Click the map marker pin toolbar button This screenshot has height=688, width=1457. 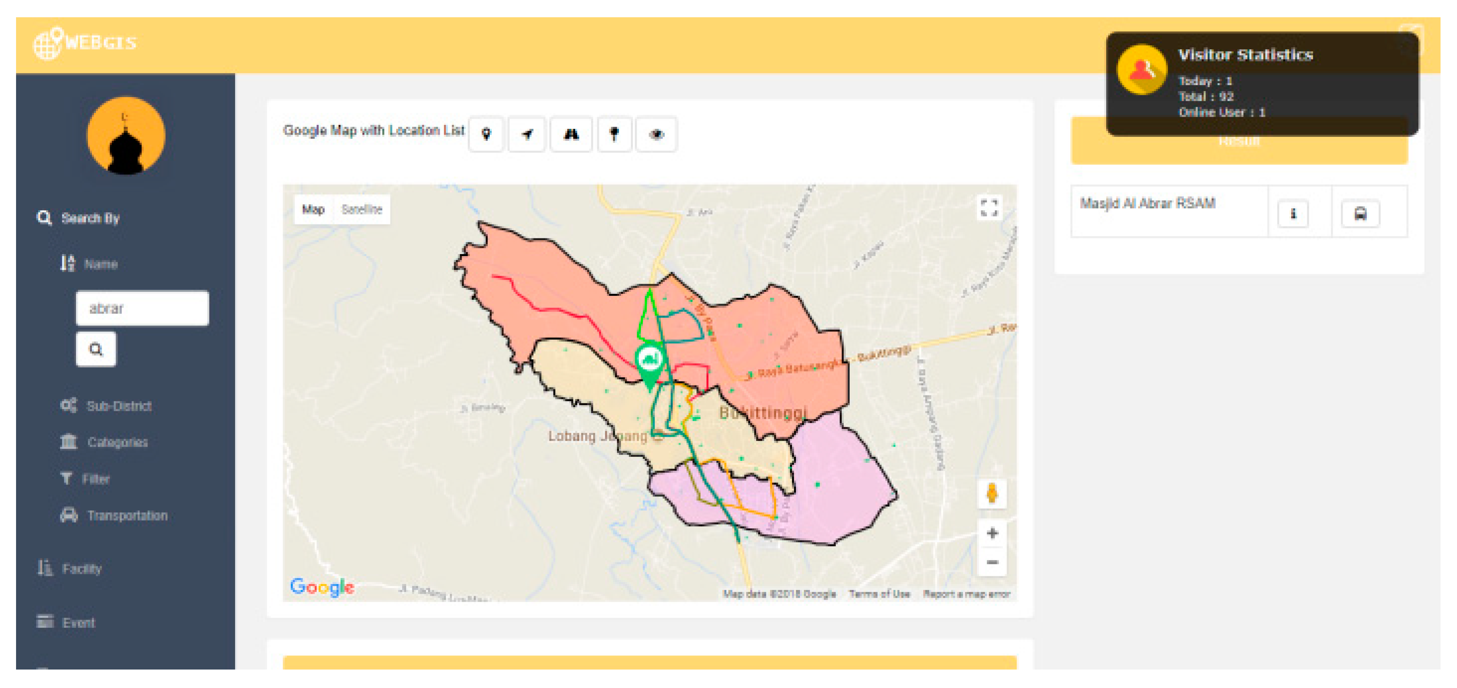[x=486, y=134]
